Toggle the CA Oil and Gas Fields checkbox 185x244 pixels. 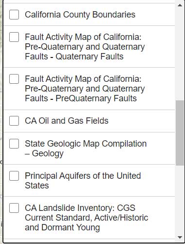[x=14, y=121]
